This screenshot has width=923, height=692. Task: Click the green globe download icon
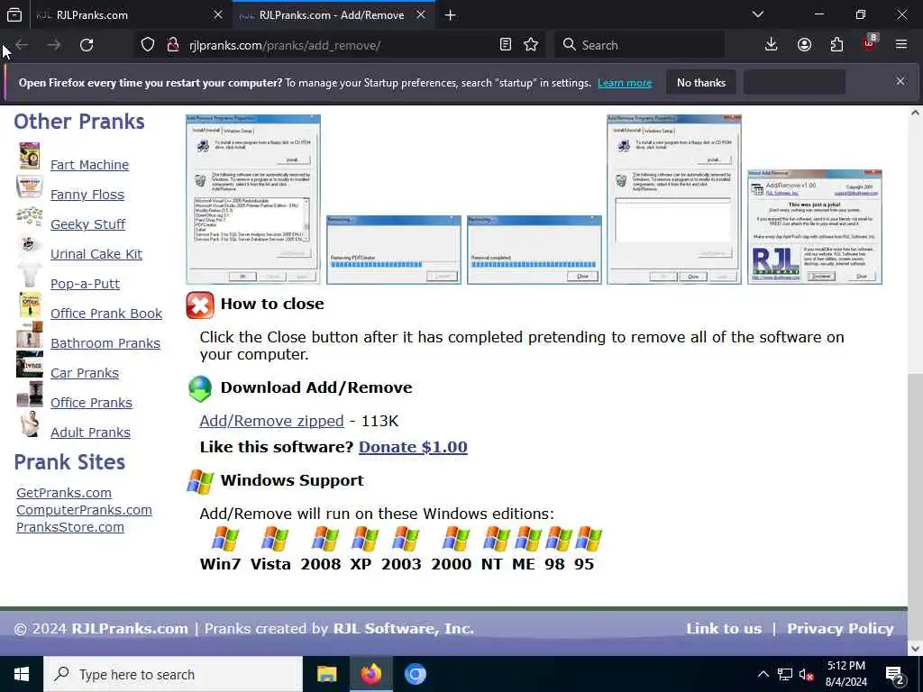pos(200,389)
